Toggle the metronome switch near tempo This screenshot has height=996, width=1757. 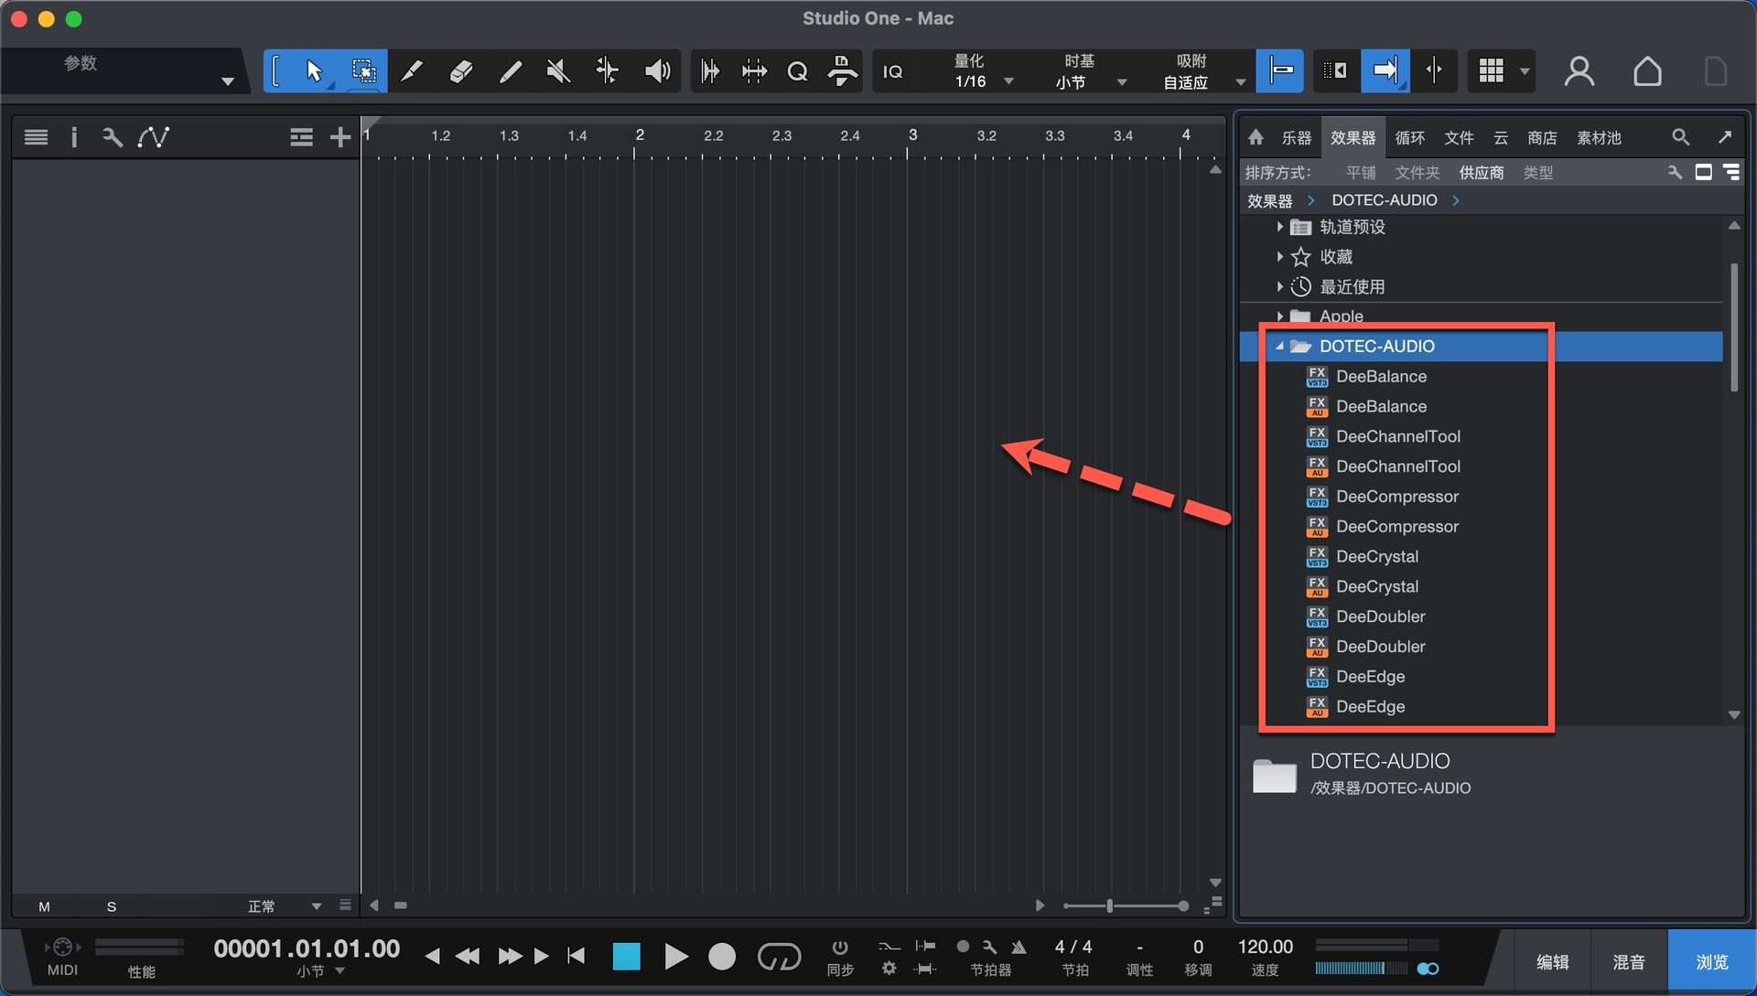tap(1427, 969)
